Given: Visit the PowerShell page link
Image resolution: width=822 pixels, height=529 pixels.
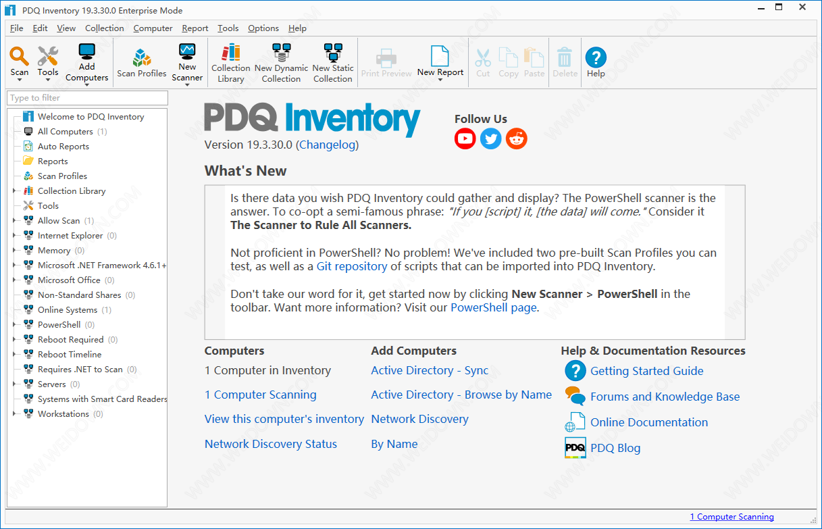Looking at the screenshot, I should pos(494,307).
